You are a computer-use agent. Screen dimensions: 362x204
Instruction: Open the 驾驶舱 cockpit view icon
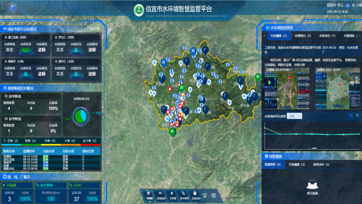tap(148, 195)
